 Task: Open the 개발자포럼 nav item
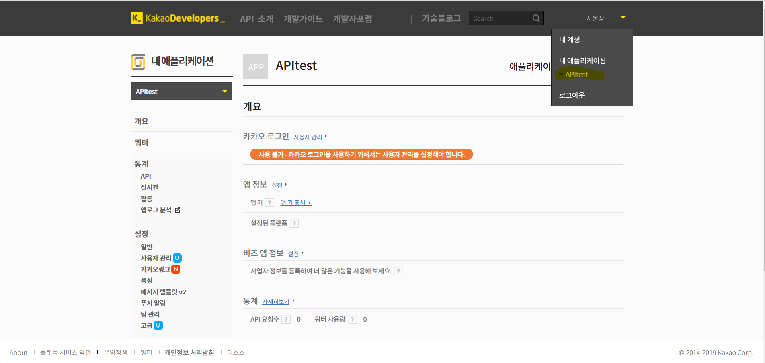pyautogui.click(x=353, y=19)
